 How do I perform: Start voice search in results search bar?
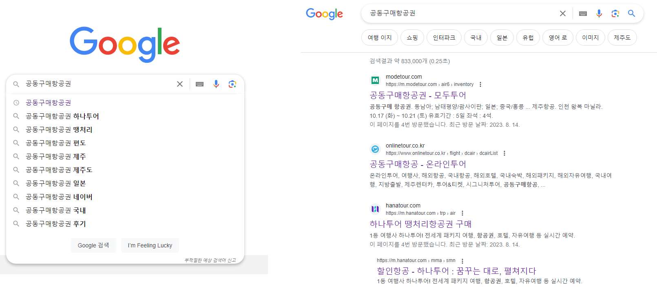point(599,13)
